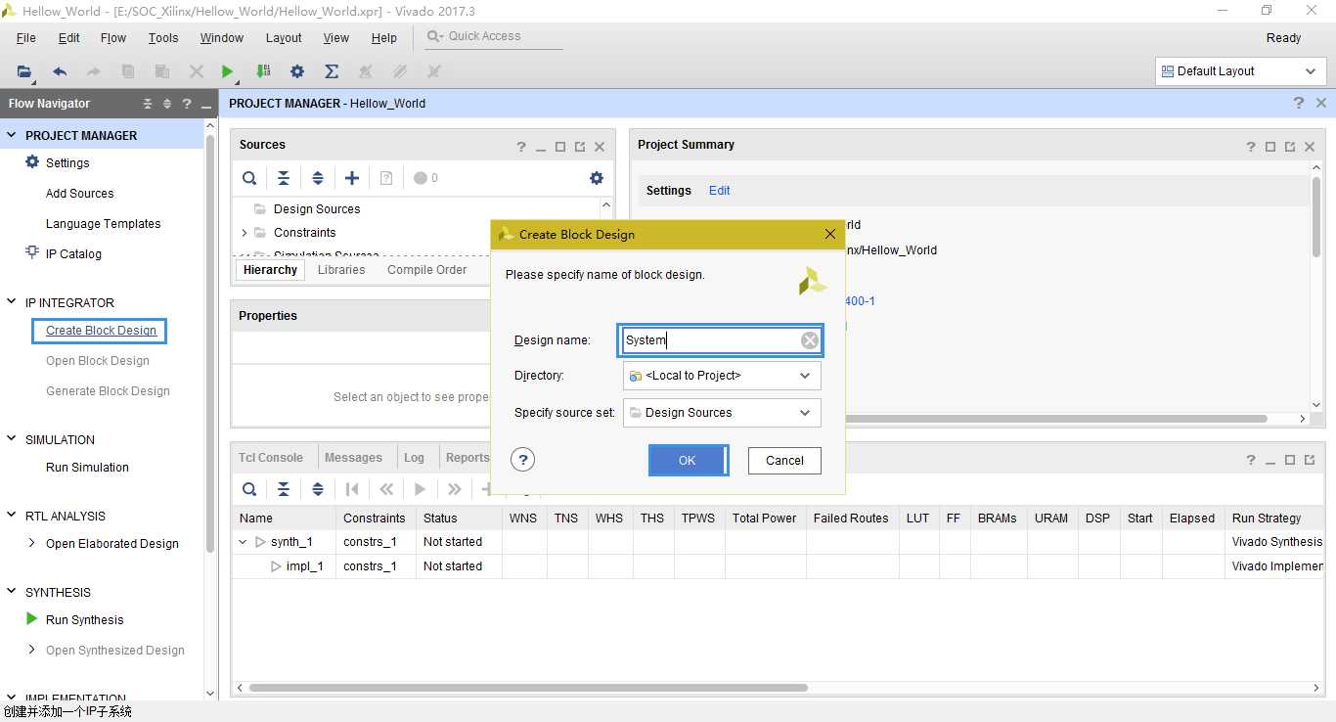Viewport: 1336px width, 722px height.
Task: Collapse the SIMULATION section
Action: pyautogui.click(x=12, y=439)
